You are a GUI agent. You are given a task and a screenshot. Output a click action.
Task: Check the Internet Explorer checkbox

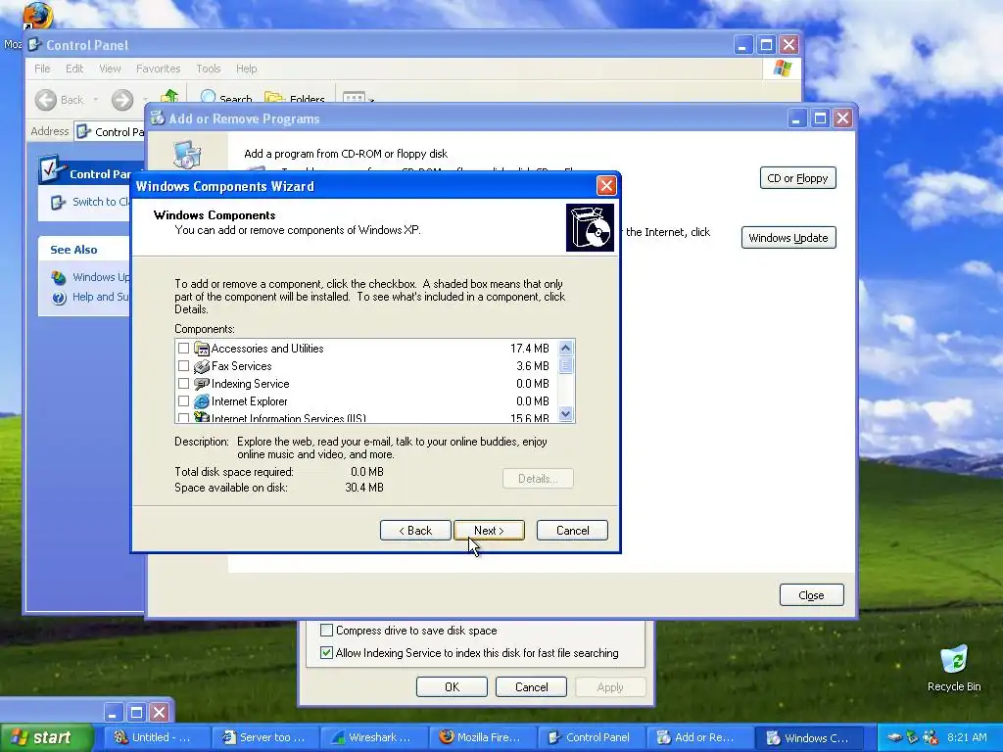[x=183, y=400]
